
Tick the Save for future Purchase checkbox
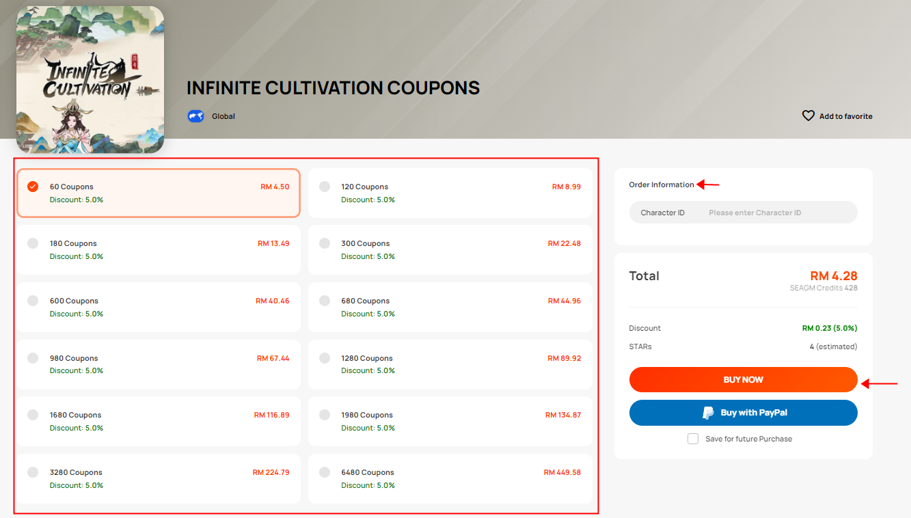[693, 439]
